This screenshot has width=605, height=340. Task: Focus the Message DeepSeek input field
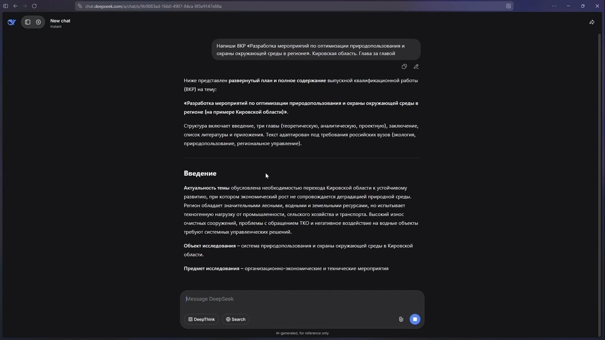pyautogui.click(x=302, y=299)
